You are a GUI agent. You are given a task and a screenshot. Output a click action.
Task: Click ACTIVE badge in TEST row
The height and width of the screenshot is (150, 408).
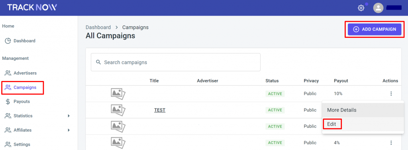pos(275,110)
